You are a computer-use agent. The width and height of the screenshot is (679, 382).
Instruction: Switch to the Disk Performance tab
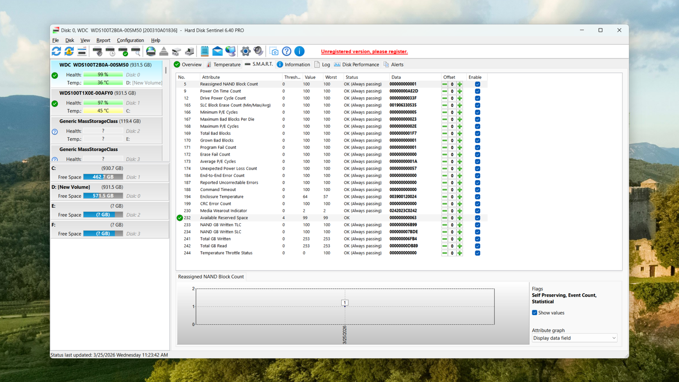pyautogui.click(x=356, y=65)
